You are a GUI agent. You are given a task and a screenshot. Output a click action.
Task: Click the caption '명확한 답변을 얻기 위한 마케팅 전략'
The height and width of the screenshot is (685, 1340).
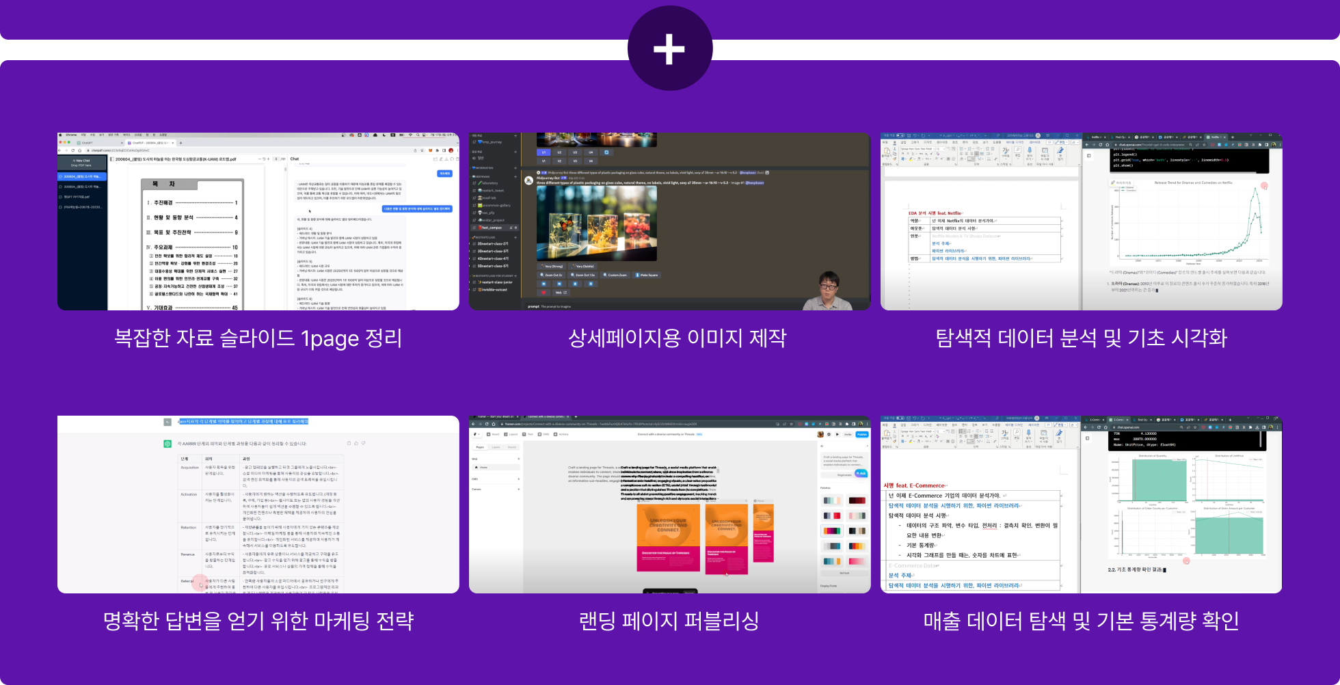click(258, 621)
